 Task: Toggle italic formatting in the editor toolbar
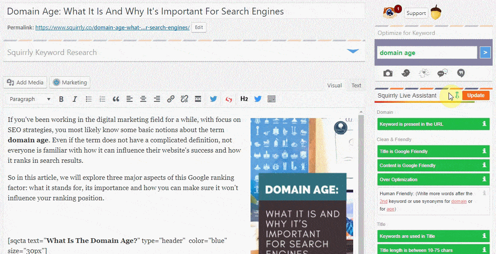pos(75,99)
